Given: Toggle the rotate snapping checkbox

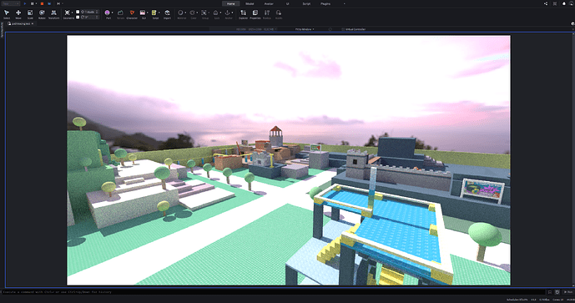Looking at the screenshot, I should pos(78,18).
